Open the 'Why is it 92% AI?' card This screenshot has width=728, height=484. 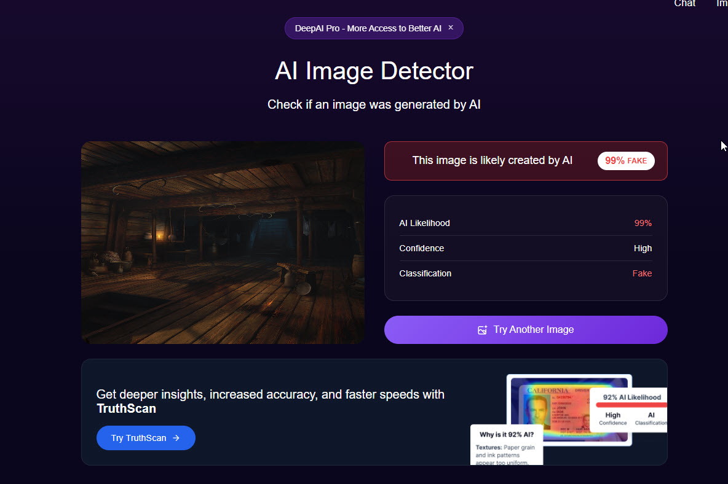[x=507, y=445]
